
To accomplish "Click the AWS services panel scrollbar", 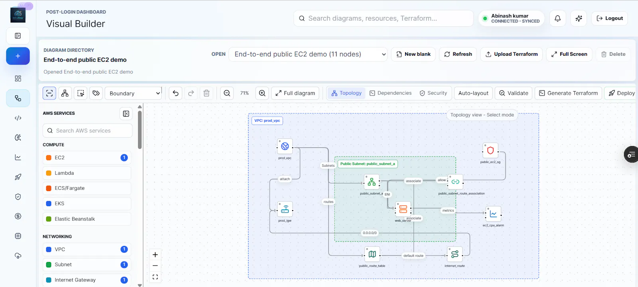I will 140,130.
